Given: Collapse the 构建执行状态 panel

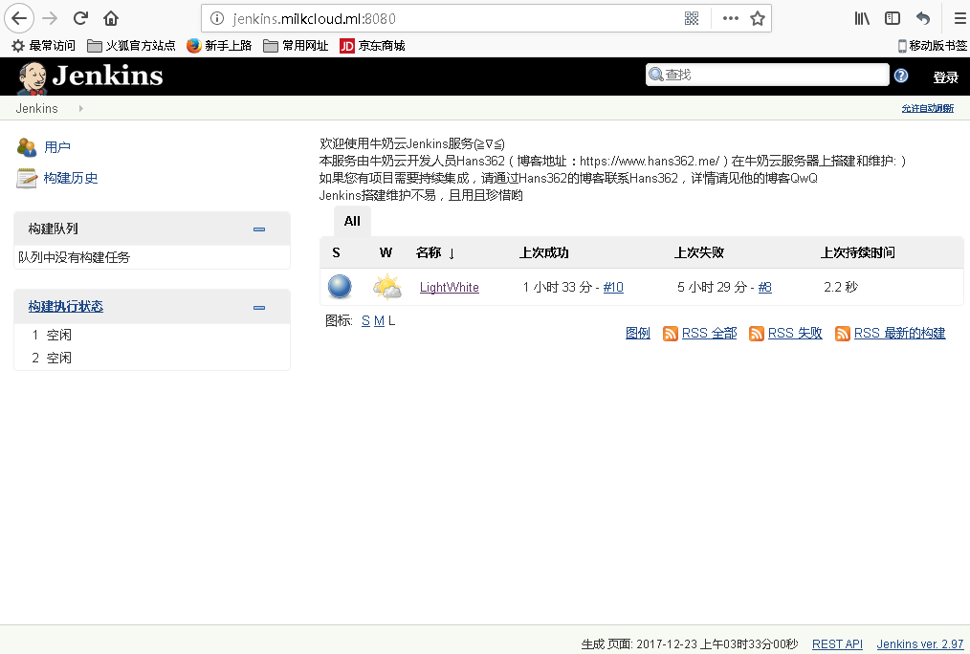Looking at the screenshot, I should click(x=259, y=307).
